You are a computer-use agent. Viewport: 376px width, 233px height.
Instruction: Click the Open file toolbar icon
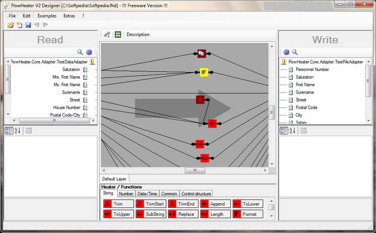click(10, 25)
